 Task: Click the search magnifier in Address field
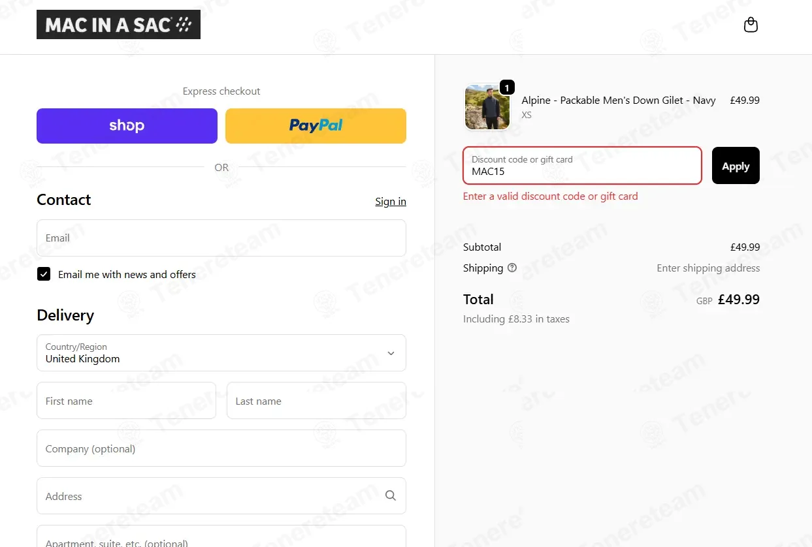pyautogui.click(x=391, y=495)
